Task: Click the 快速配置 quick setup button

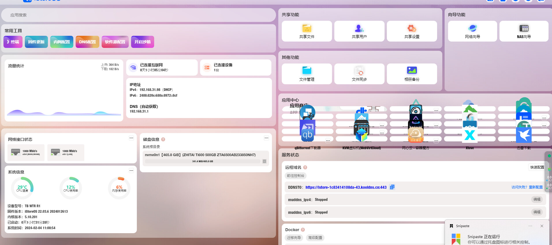Action: click(537, 167)
